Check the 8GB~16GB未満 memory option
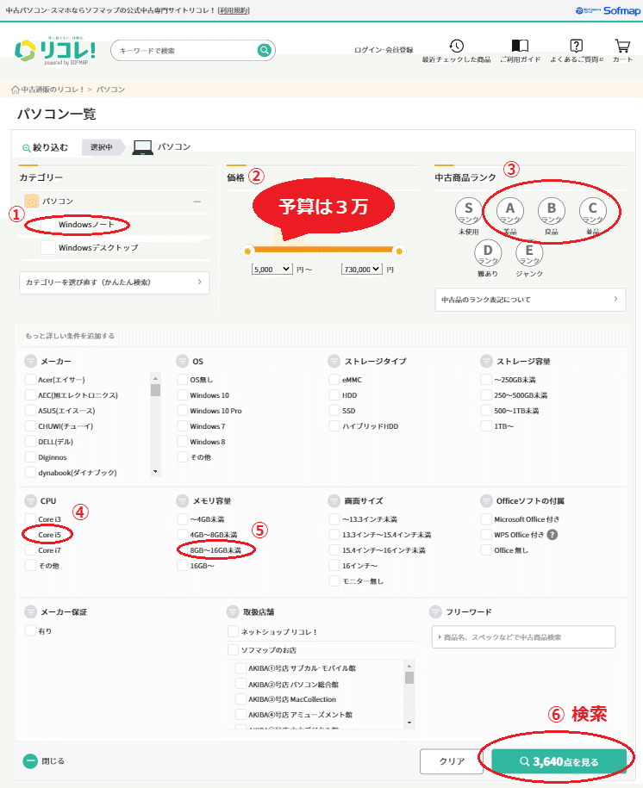Screen dimensions: 643x788 click(x=183, y=550)
